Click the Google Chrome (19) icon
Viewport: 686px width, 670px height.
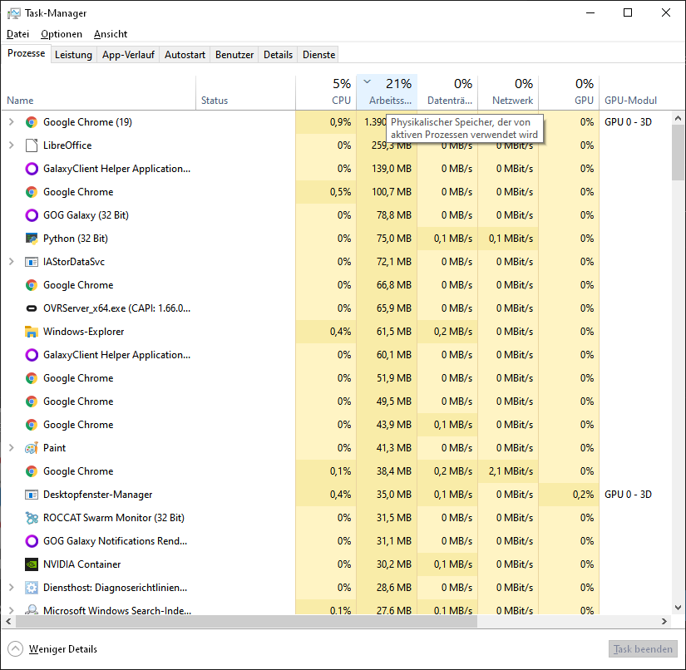point(31,122)
